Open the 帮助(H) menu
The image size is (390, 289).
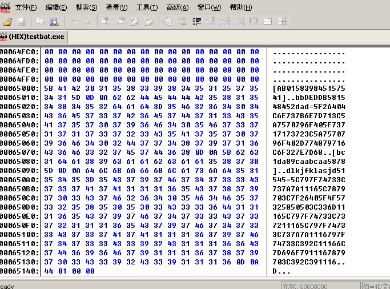click(x=240, y=7)
